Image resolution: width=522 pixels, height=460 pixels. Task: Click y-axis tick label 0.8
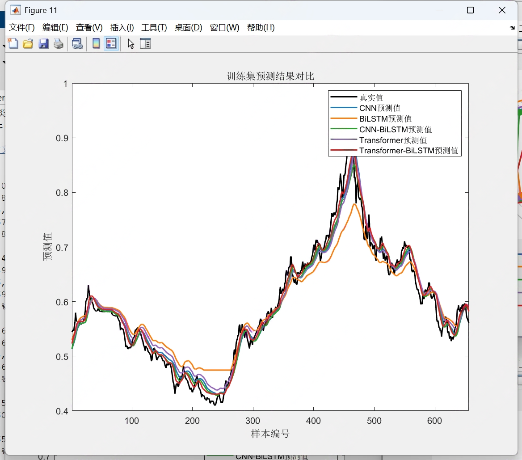[x=62, y=193]
